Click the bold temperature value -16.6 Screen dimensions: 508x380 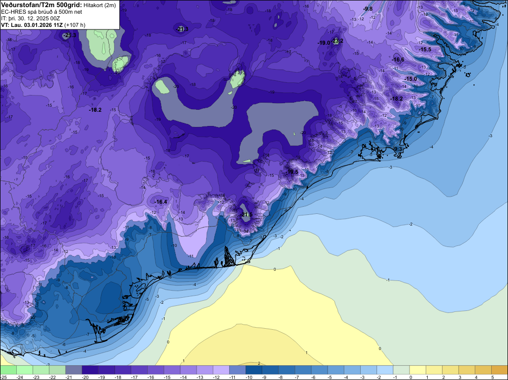pyautogui.click(x=398, y=59)
